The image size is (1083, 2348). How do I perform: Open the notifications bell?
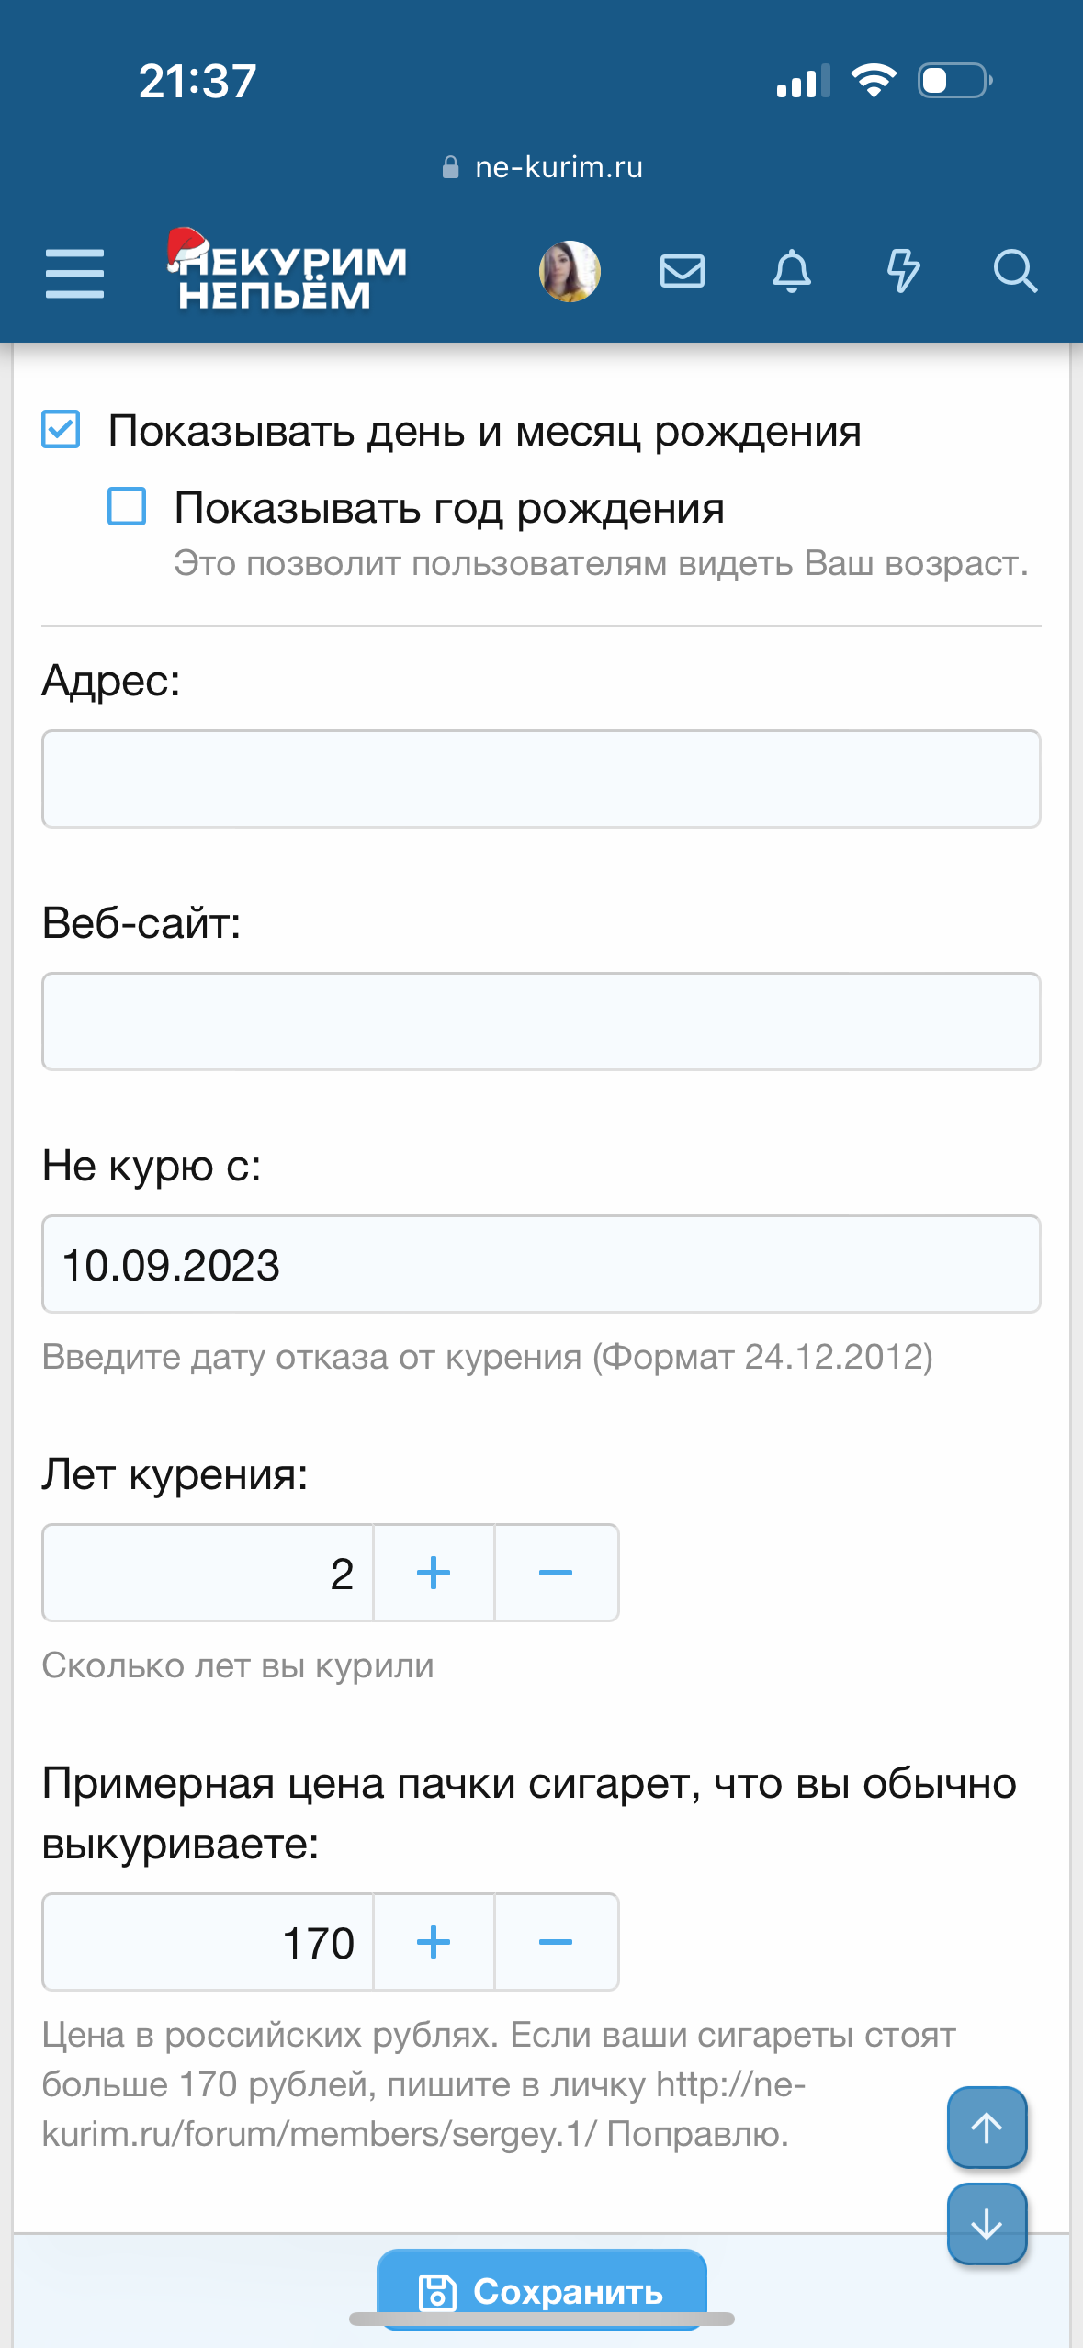pos(792,272)
